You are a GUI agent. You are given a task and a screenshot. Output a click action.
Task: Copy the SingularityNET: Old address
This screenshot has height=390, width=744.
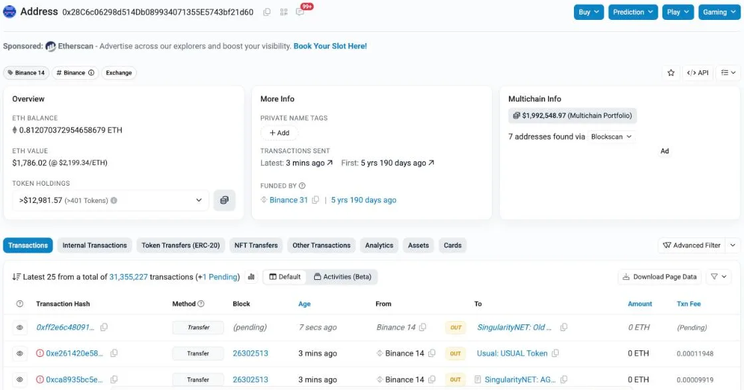point(564,327)
